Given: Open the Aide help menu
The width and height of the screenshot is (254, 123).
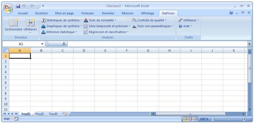Looking at the screenshot, I should pyautogui.click(x=185, y=26).
